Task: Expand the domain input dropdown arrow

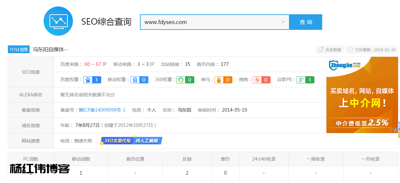Action: pos(283,22)
